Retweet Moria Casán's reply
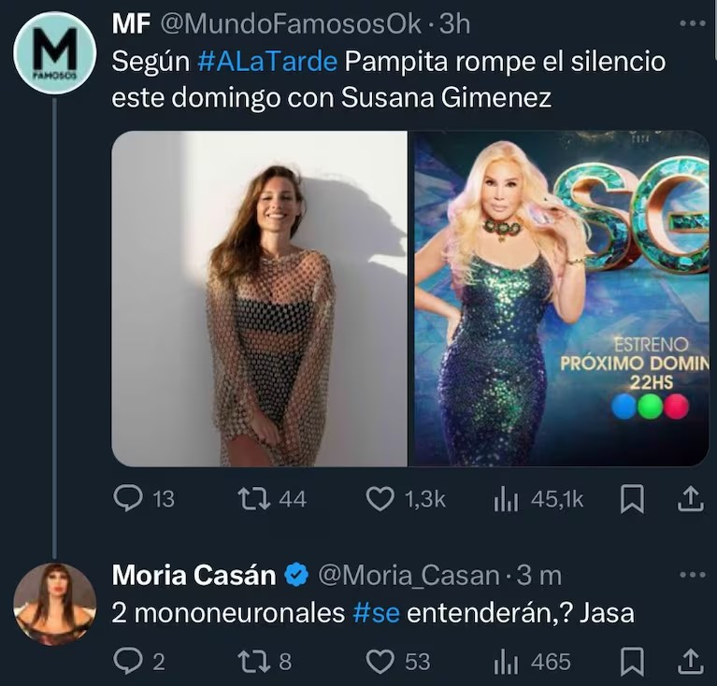 (x=251, y=662)
